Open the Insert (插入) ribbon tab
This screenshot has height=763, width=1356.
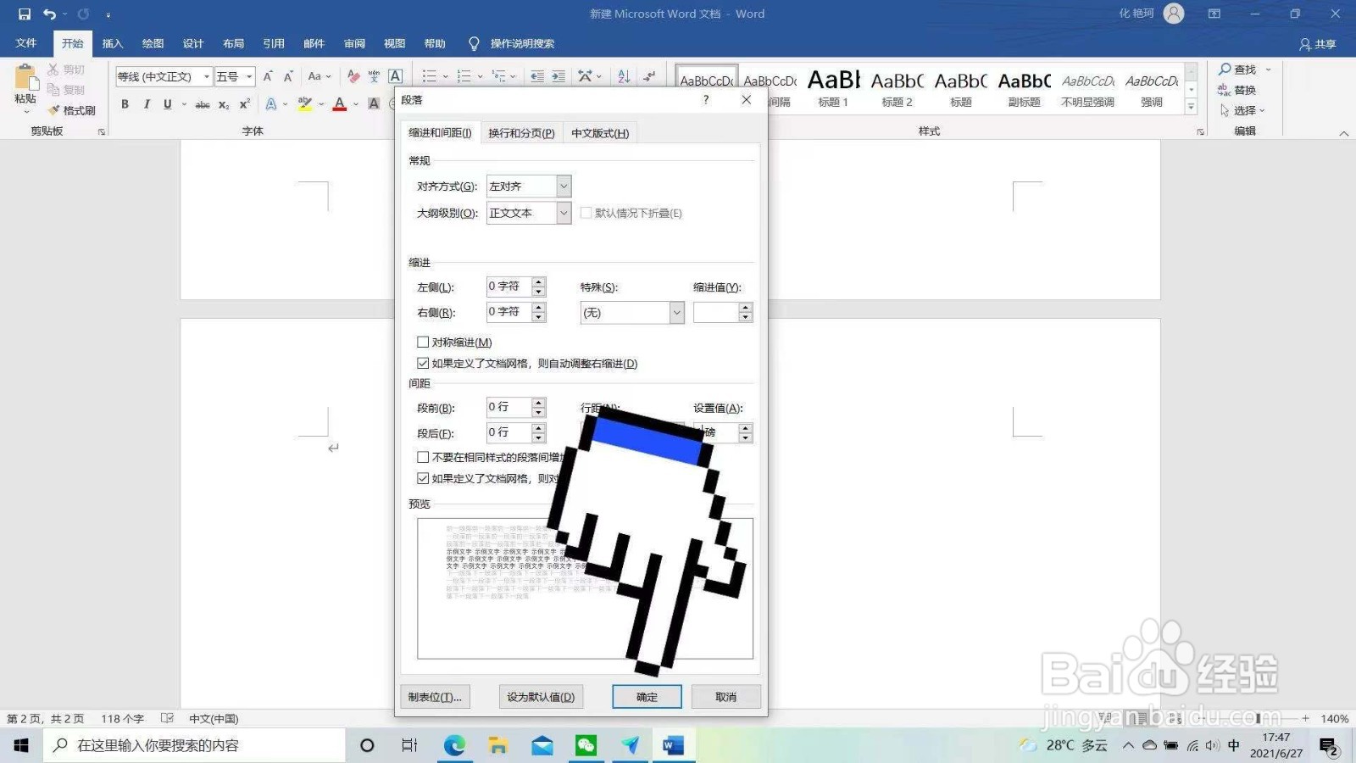click(113, 43)
